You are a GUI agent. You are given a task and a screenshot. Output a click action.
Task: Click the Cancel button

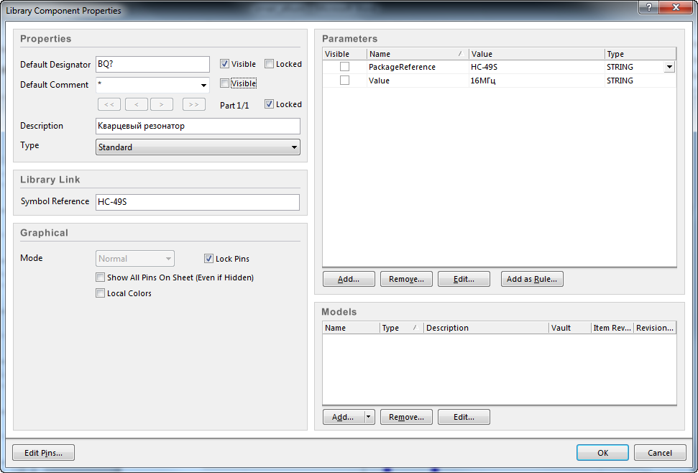coord(660,453)
